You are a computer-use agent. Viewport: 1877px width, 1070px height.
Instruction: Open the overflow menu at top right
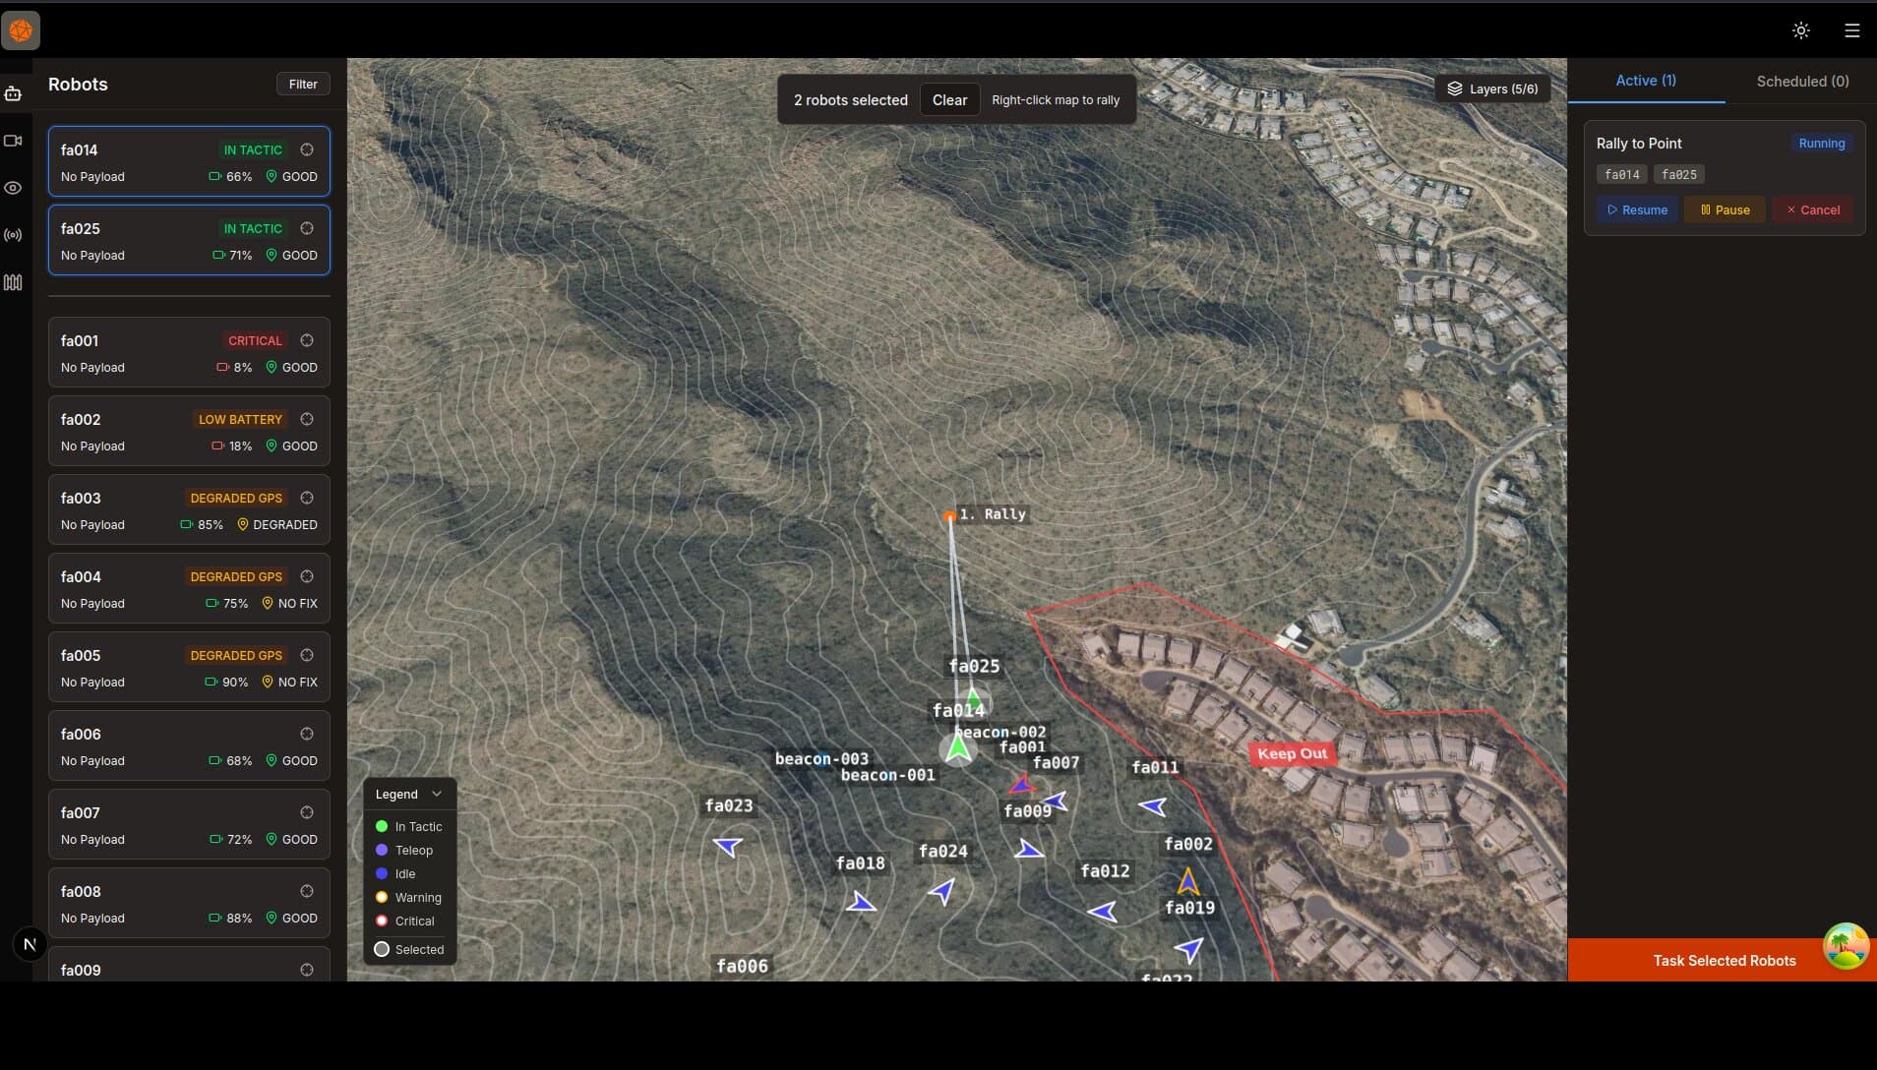[1853, 30]
